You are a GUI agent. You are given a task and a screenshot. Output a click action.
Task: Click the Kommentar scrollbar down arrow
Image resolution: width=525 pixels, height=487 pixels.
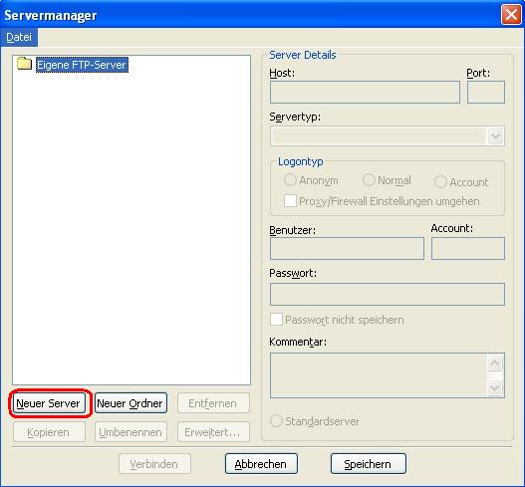[495, 388]
